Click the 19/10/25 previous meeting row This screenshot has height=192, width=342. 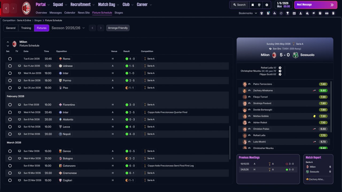click(x=268, y=164)
